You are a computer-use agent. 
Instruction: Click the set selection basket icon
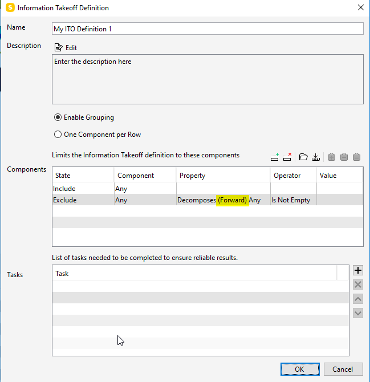pyautogui.click(x=357, y=157)
